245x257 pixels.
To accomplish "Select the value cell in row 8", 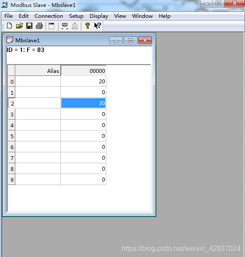I will pyautogui.click(x=83, y=169).
